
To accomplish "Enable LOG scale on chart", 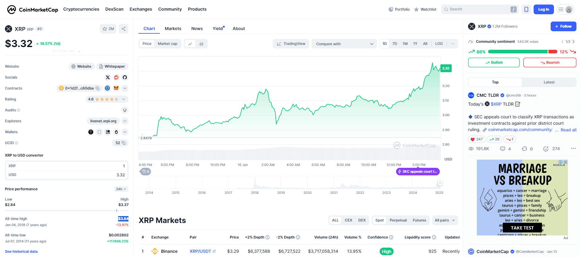I will click(x=439, y=44).
